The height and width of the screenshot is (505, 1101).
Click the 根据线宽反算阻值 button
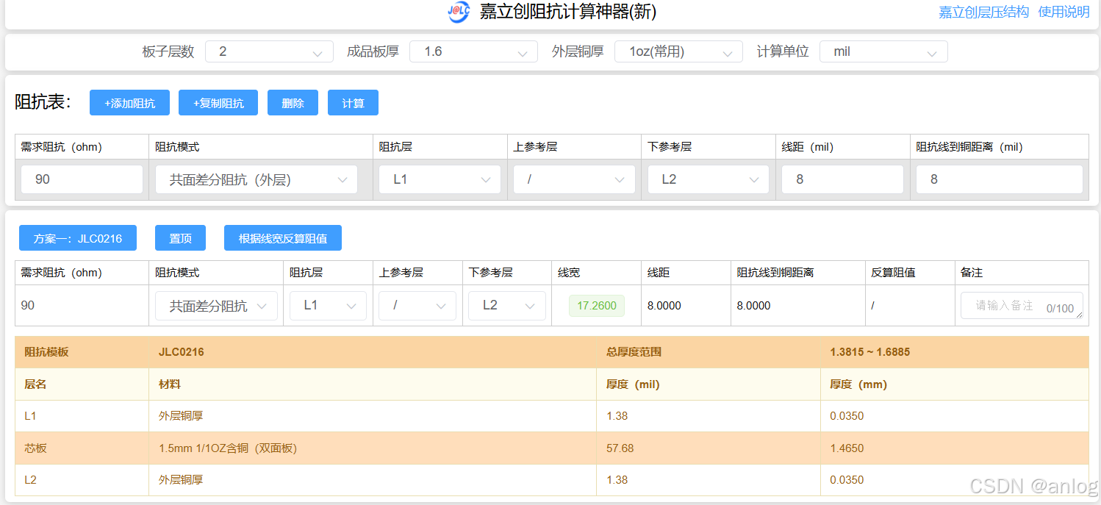pos(283,238)
